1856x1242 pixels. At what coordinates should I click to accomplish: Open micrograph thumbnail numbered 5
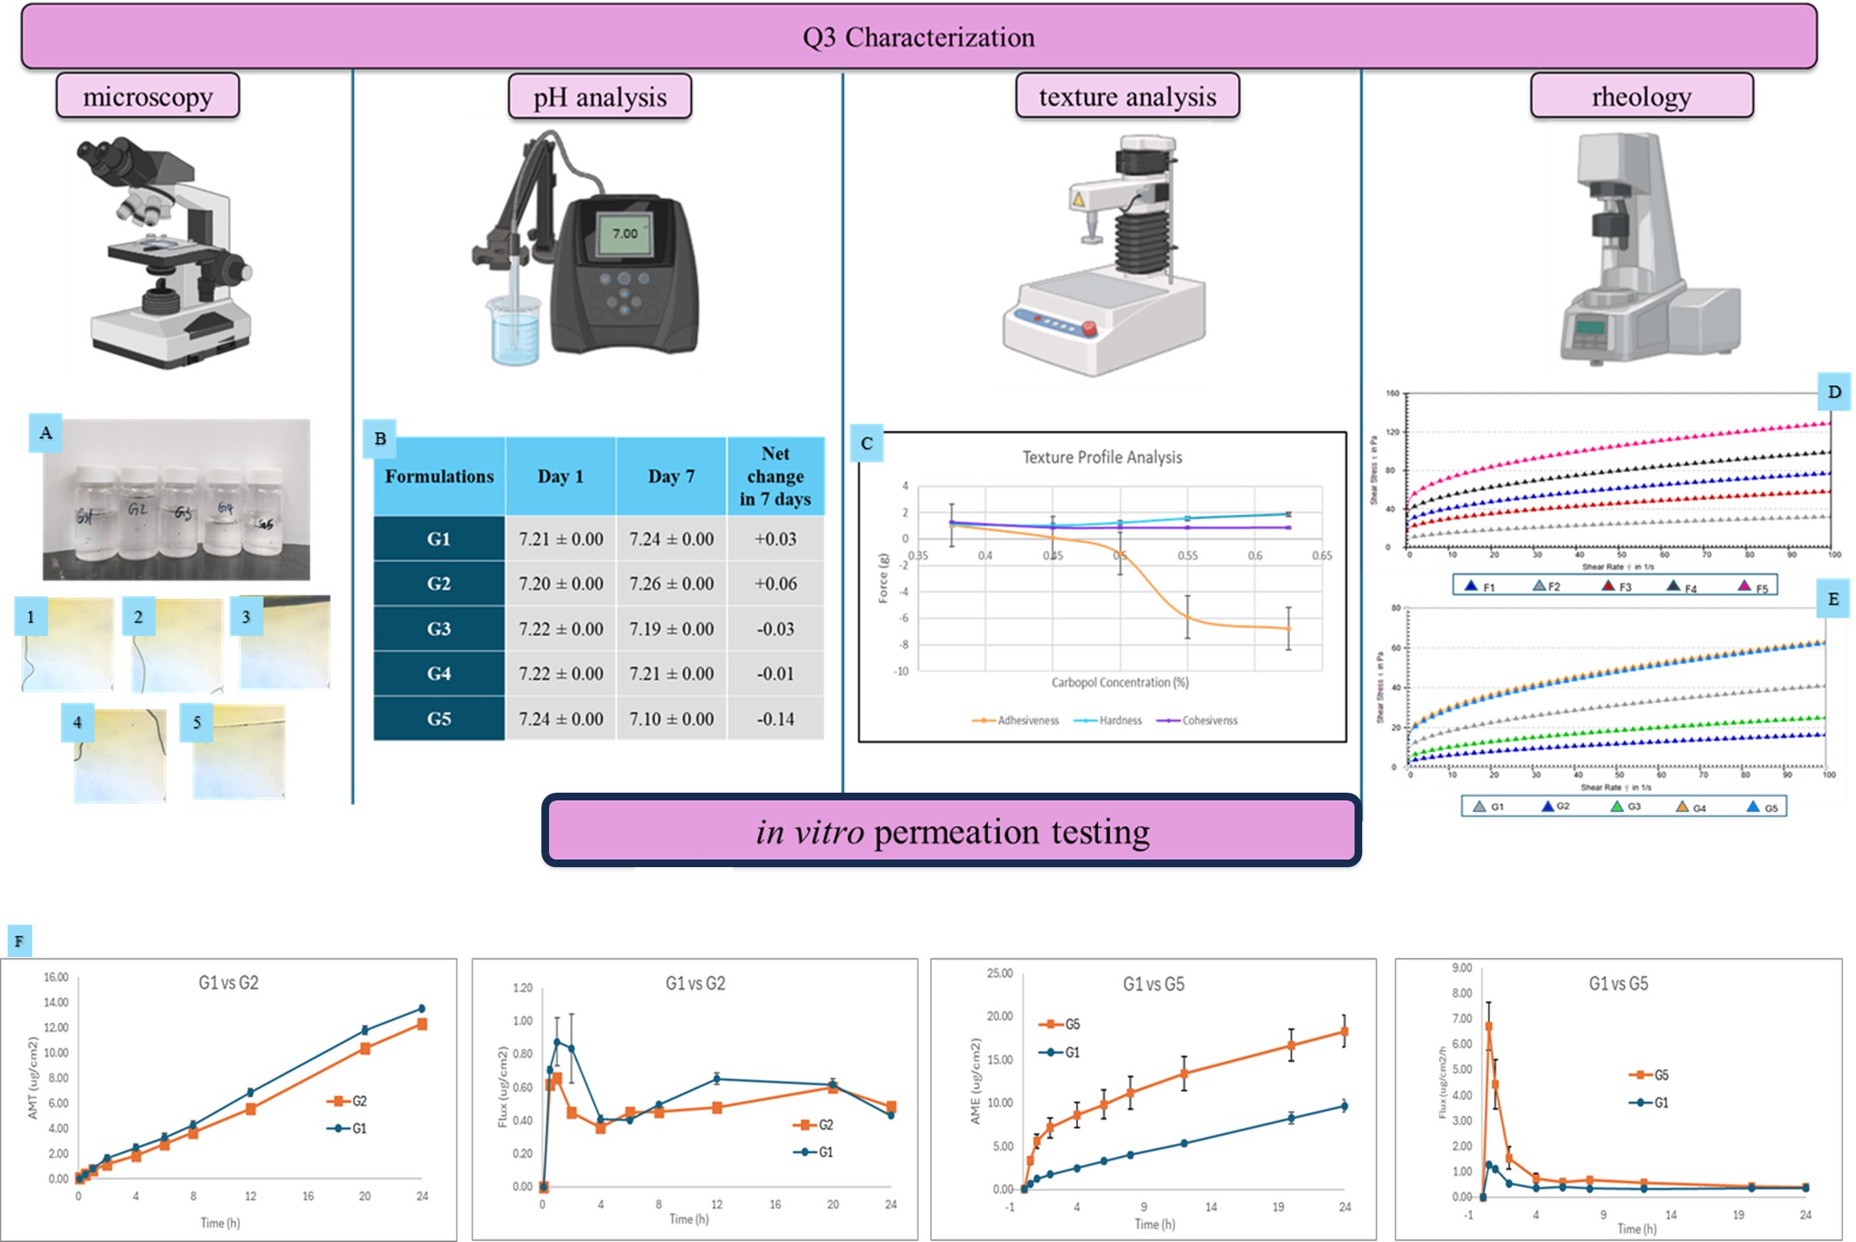[x=239, y=753]
